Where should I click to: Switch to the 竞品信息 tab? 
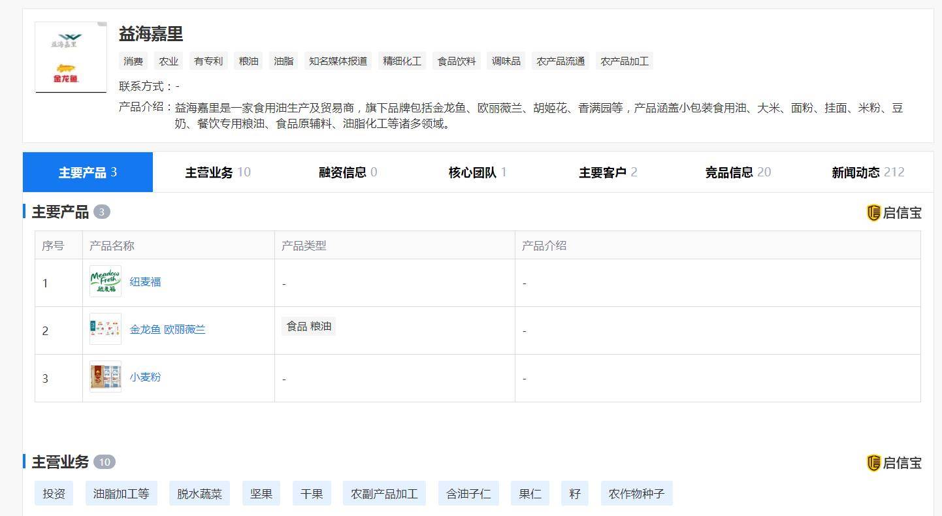(738, 172)
